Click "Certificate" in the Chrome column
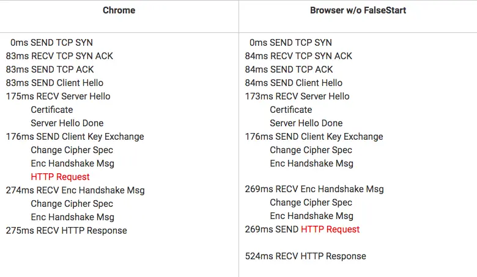The image size is (477, 277). point(52,110)
